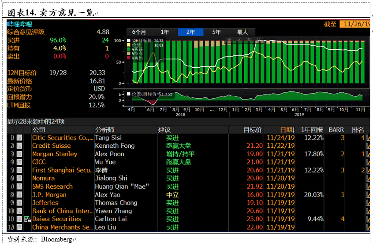Toggle the 价格 yellow legend swatch
Screen dimensions: 373x245
[x=128, y=45]
